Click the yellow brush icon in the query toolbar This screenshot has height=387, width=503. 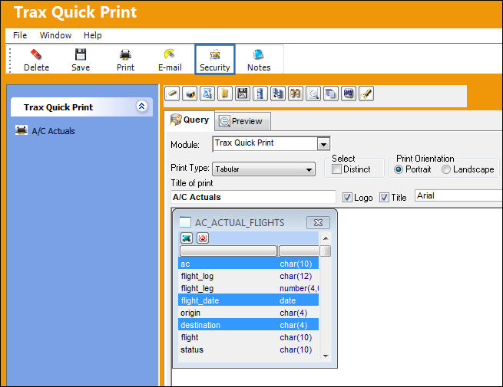point(366,93)
